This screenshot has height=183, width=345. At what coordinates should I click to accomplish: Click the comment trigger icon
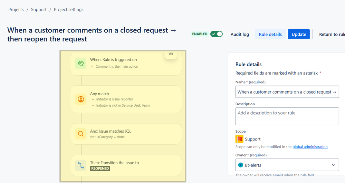coord(81,63)
